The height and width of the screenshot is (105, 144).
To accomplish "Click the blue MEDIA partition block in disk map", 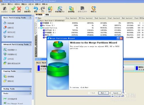I will [x=137, y=68].
